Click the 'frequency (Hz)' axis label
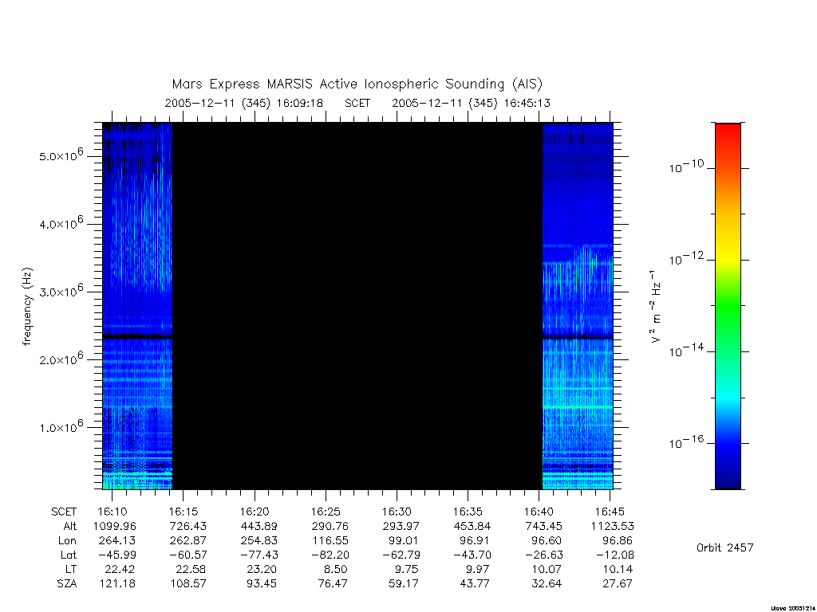 28,307
